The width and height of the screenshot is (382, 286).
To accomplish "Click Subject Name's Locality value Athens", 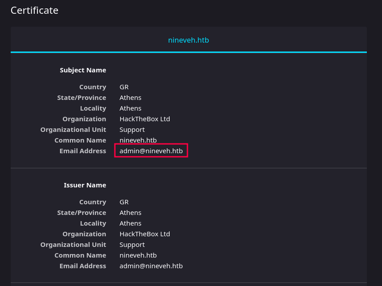I will click(130, 108).
